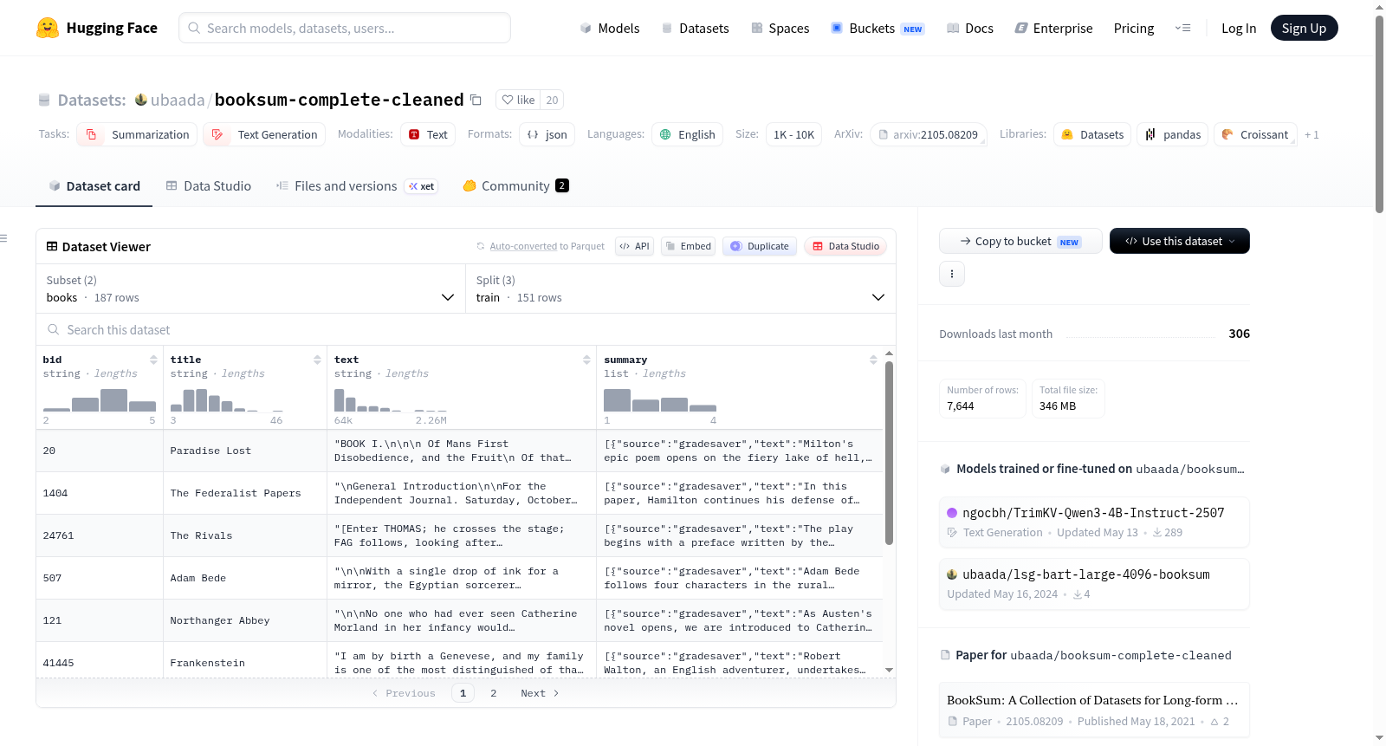
Task: Click the dataset table vertical scrollbar
Action: (x=889, y=453)
